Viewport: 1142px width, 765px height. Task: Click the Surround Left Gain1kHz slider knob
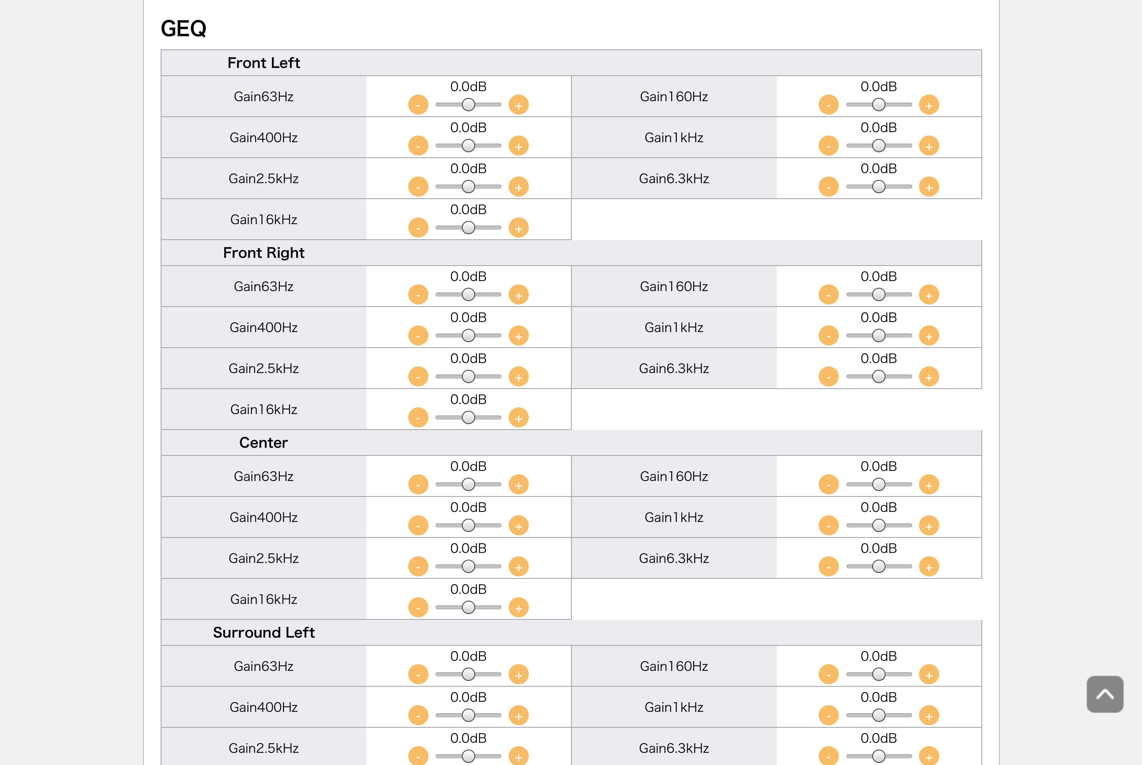click(x=878, y=715)
